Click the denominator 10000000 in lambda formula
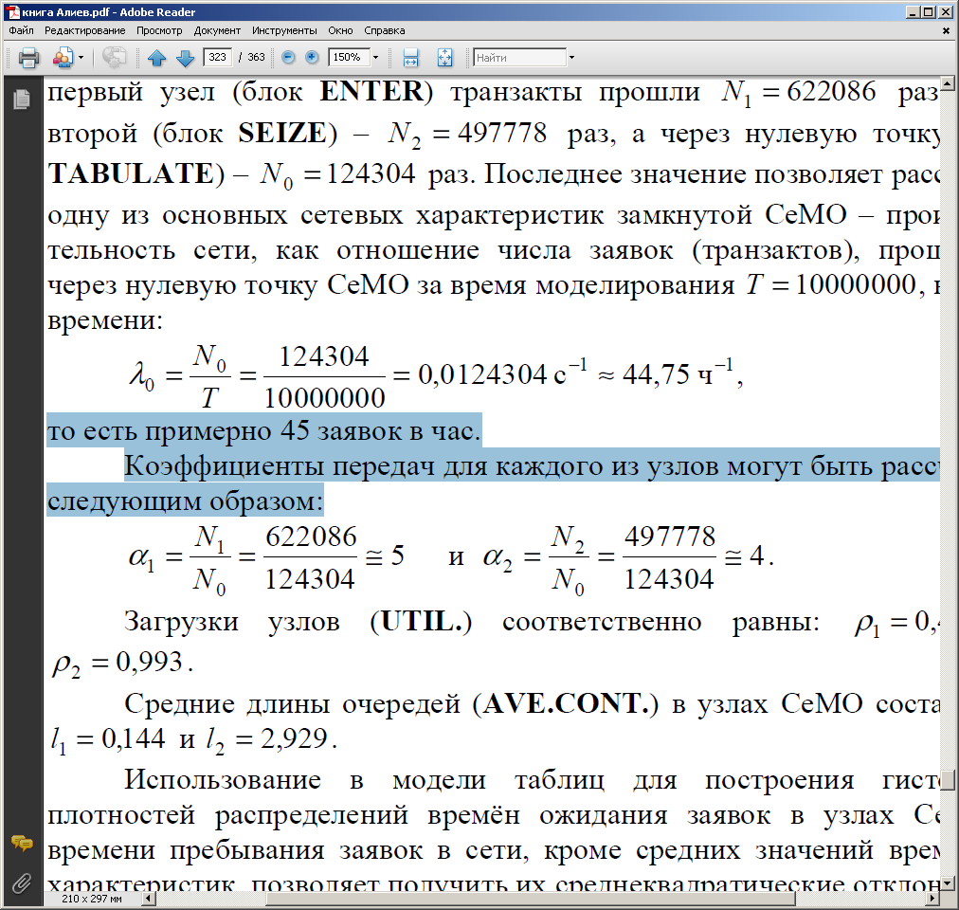 (324, 398)
